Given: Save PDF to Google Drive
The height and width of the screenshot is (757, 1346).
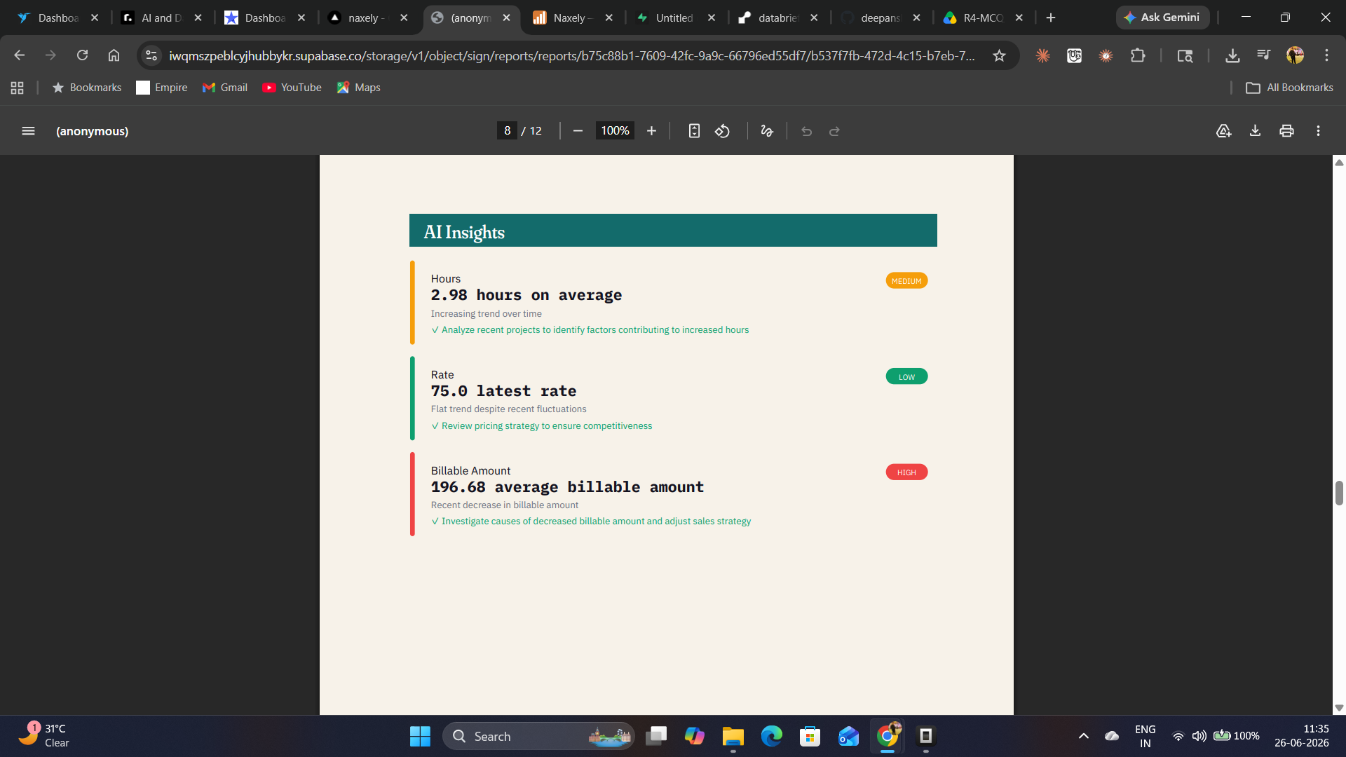Looking at the screenshot, I should [1223, 131].
